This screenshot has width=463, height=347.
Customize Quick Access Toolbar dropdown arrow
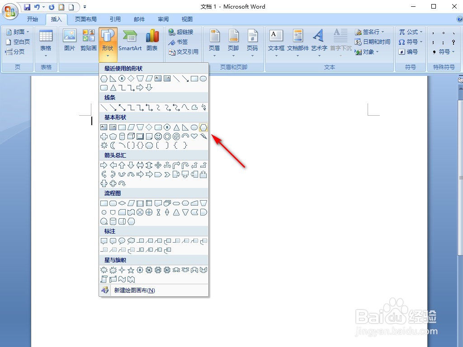85,7
